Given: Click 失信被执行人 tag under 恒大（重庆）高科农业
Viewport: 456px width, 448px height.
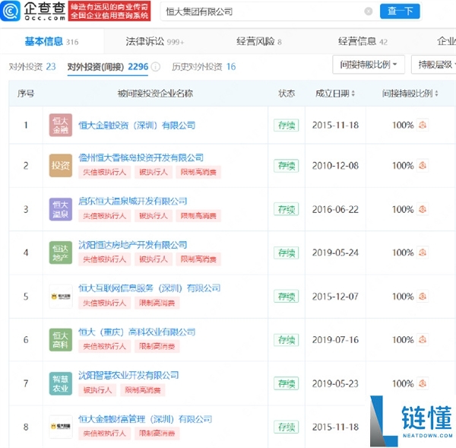Looking at the screenshot, I should [104, 346].
